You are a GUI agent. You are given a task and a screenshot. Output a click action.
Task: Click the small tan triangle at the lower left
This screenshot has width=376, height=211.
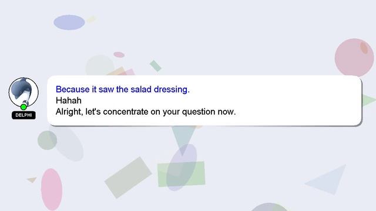[x=32, y=180]
